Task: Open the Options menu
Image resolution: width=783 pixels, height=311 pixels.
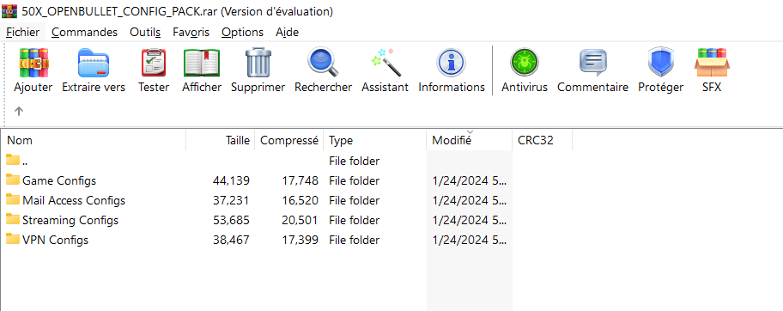Action: 243,32
